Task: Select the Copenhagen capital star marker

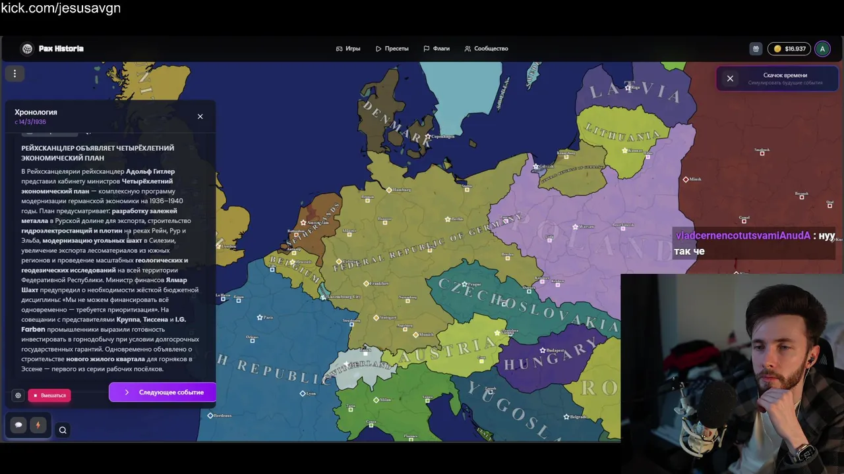Action: point(428,137)
